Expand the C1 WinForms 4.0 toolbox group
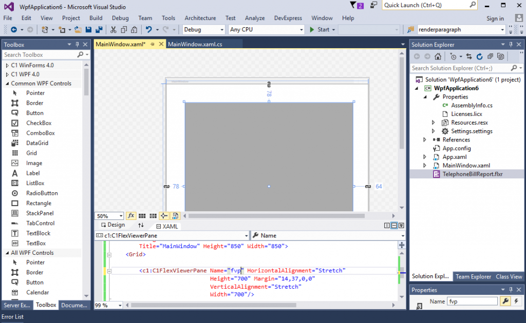 coord(7,65)
